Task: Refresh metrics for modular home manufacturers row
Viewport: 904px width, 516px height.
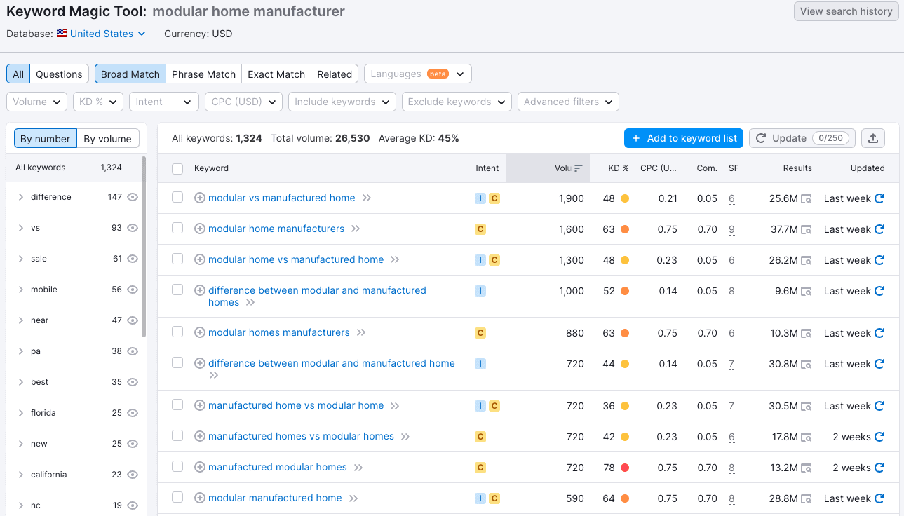Action: point(881,229)
